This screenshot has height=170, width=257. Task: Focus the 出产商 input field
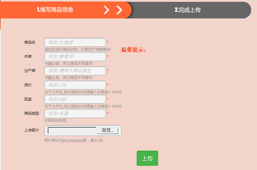pos(75,71)
